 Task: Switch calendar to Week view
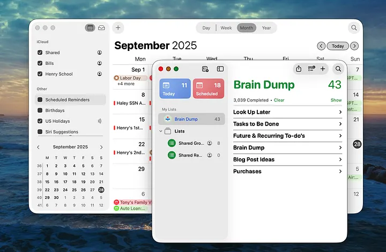tap(226, 28)
